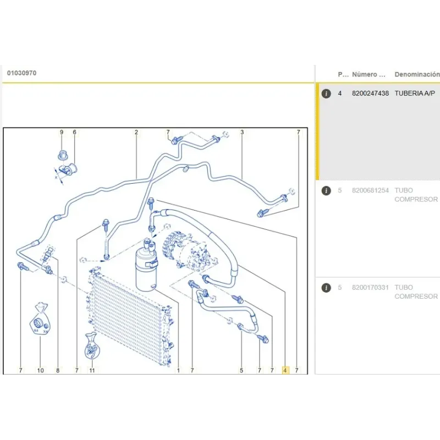Select callout number 5 at diagram bottom

(x=241, y=370)
